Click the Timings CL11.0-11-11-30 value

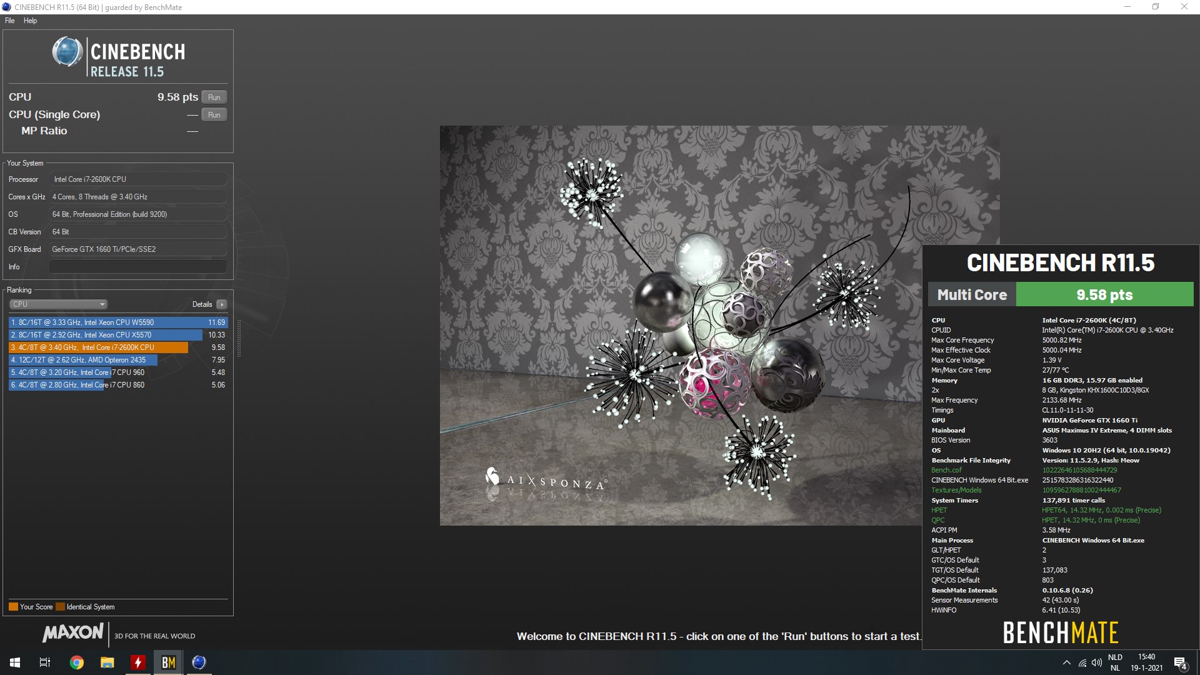point(1067,410)
